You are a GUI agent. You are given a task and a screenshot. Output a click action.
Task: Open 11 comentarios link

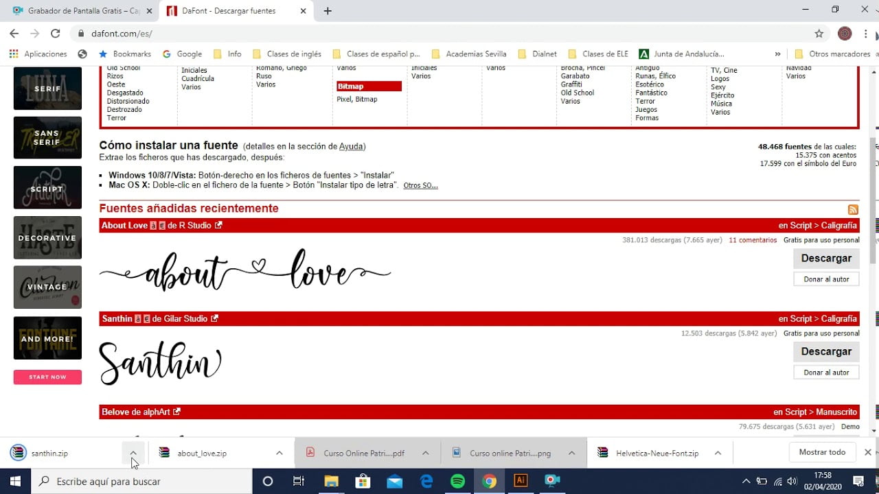coord(753,240)
